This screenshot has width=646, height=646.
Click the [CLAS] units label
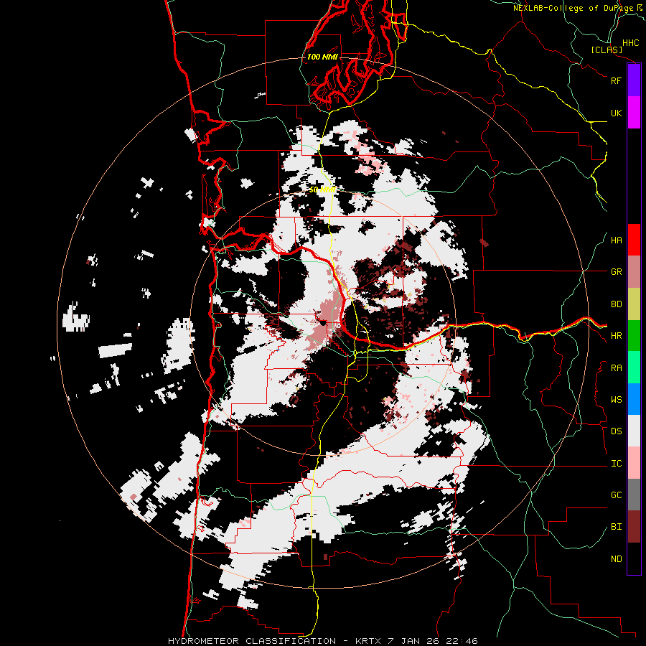(607, 50)
